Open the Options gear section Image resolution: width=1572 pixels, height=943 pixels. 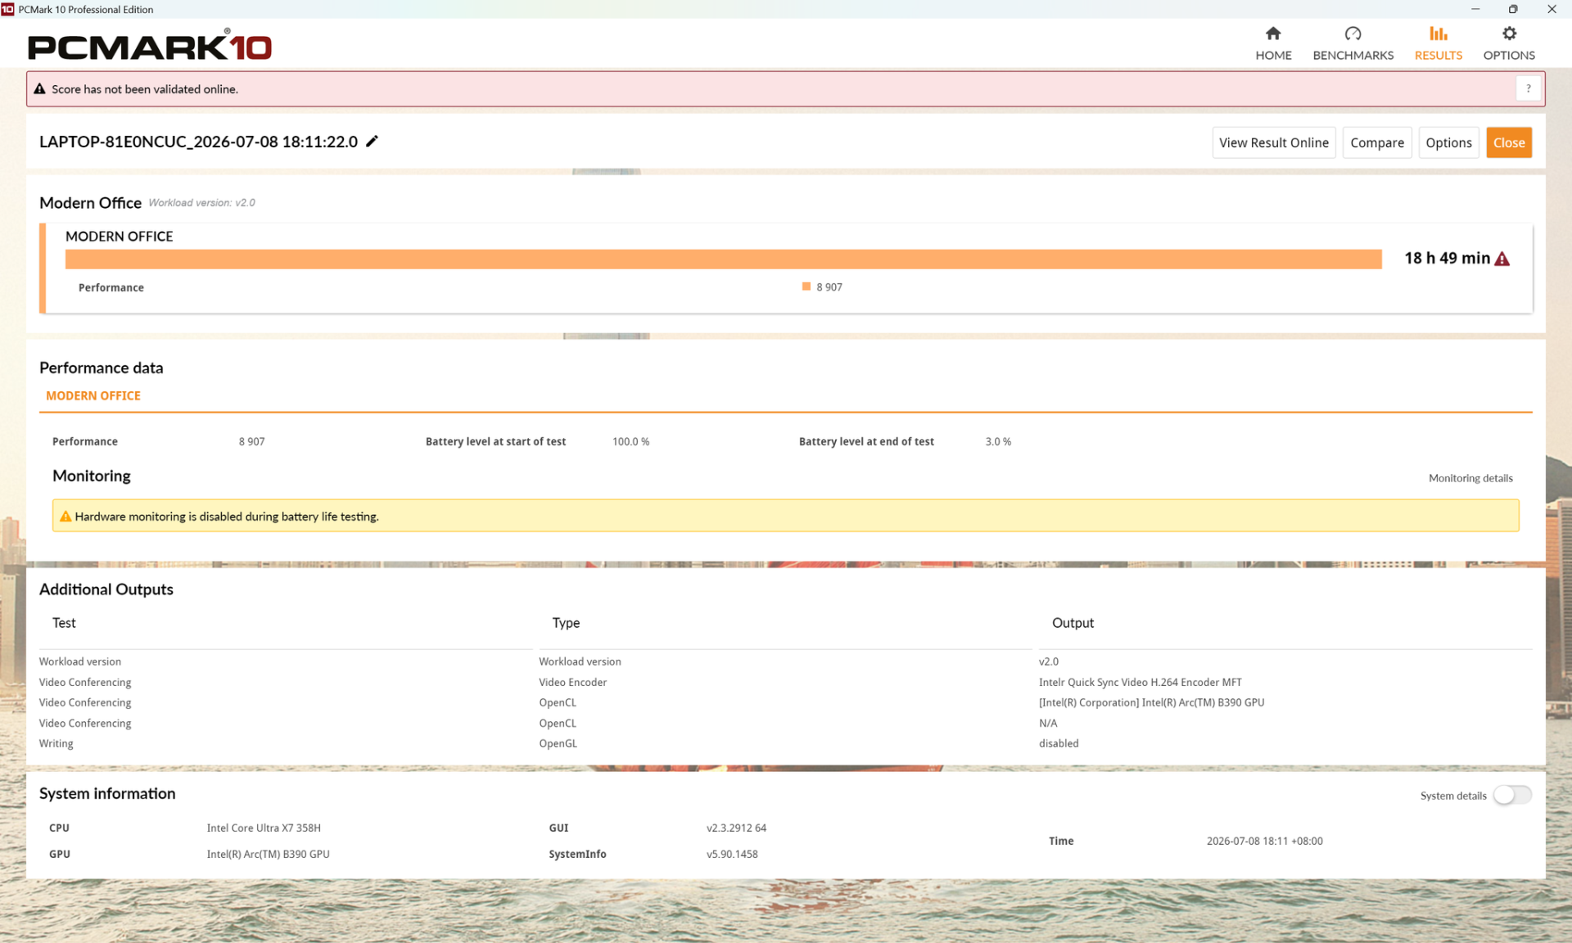point(1509,43)
